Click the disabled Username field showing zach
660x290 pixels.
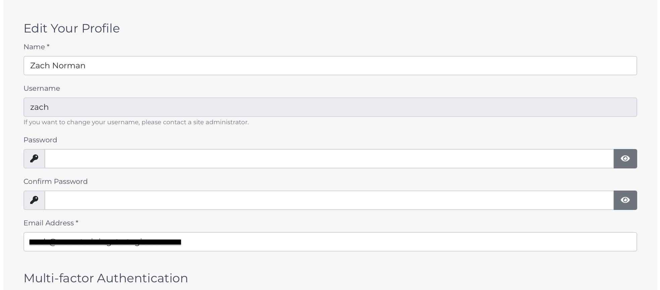[x=330, y=107]
